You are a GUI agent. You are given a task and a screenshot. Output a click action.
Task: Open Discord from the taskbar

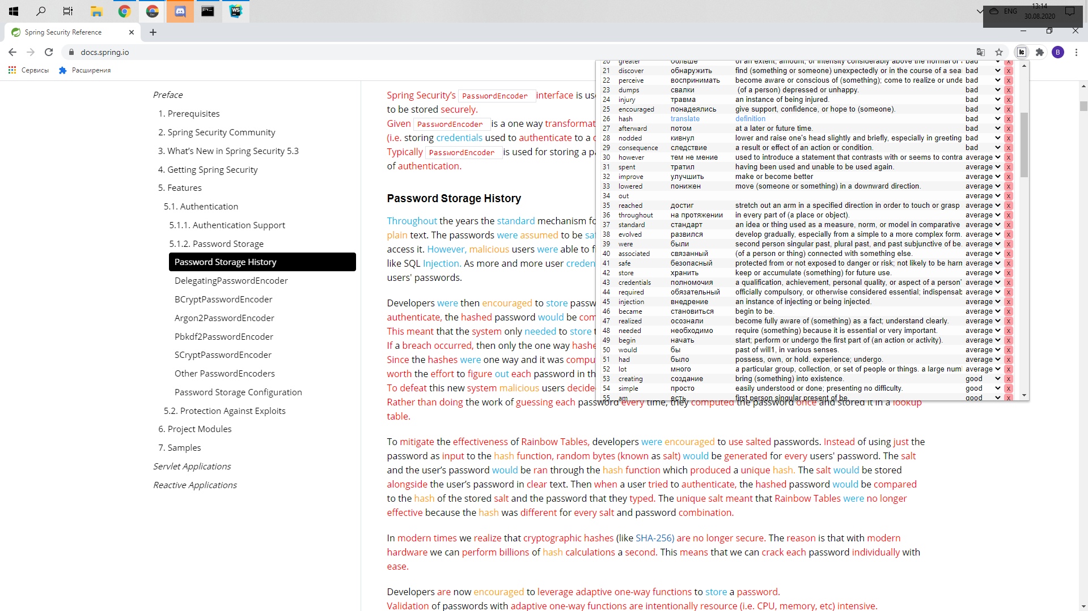point(180,11)
